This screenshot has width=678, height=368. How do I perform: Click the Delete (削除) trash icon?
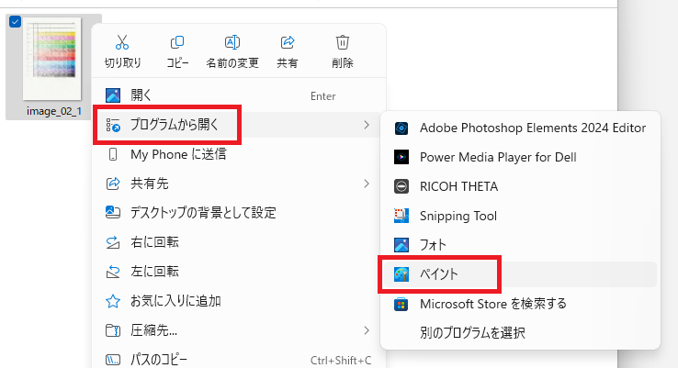(343, 42)
